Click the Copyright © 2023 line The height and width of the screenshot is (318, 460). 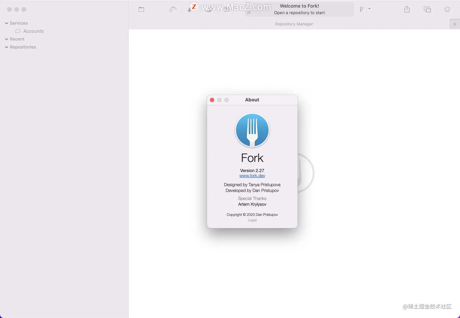pos(252,215)
